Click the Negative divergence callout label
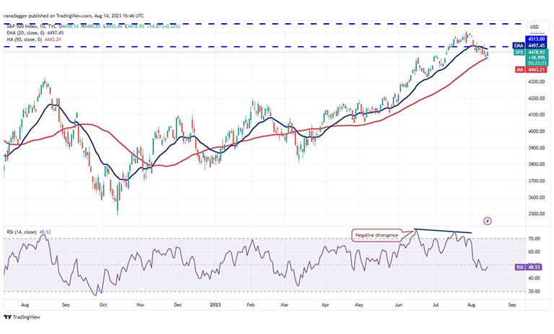Screen dimensions: 554x334 coord(377,235)
